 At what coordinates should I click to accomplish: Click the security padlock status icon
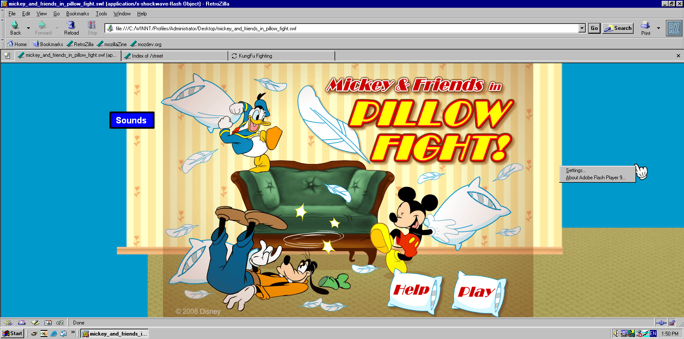(672, 323)
